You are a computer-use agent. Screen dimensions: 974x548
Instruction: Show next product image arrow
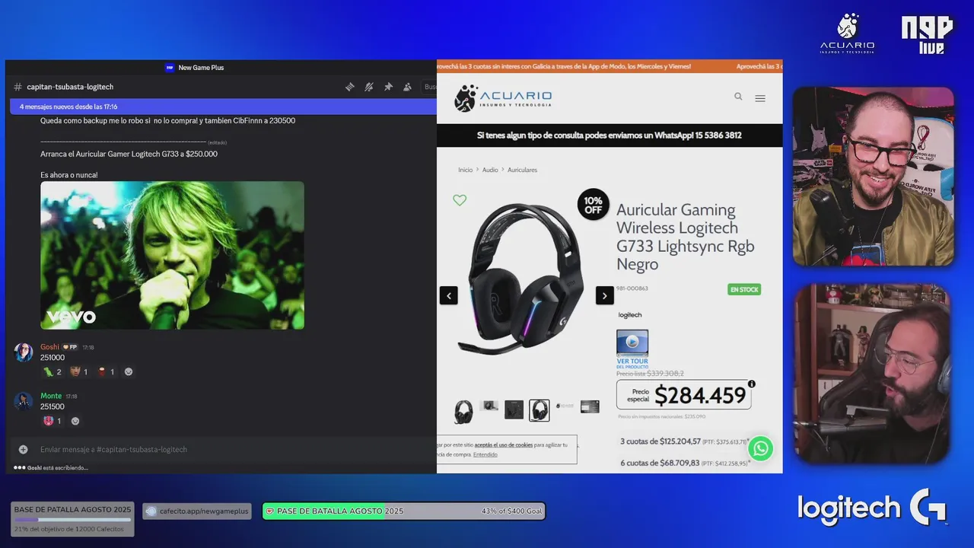[605, 295]
